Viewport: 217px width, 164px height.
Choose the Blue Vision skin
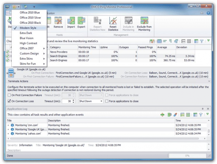[x=29, y=38]
